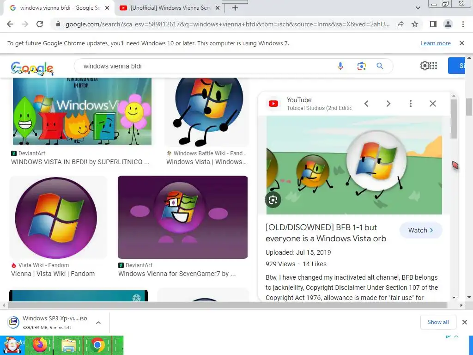Screen dimensions: 473x355
Task: Open the Chrome three-dot menu
Action: tap(463, 24)
